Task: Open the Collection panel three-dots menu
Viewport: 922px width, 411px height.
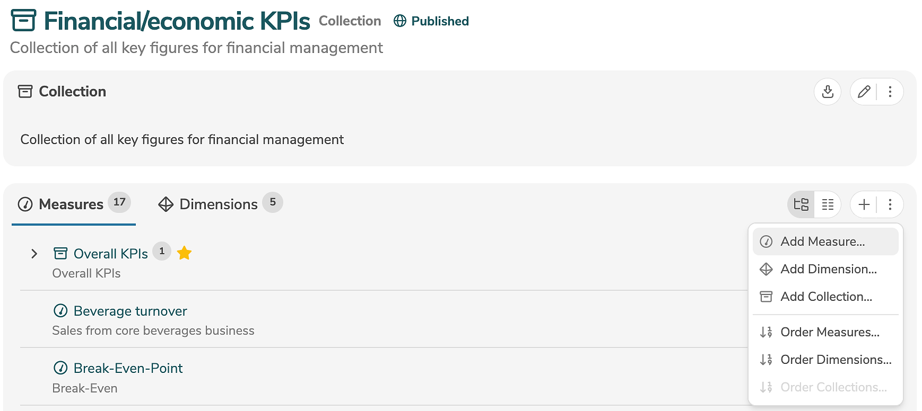Action: 890,92
